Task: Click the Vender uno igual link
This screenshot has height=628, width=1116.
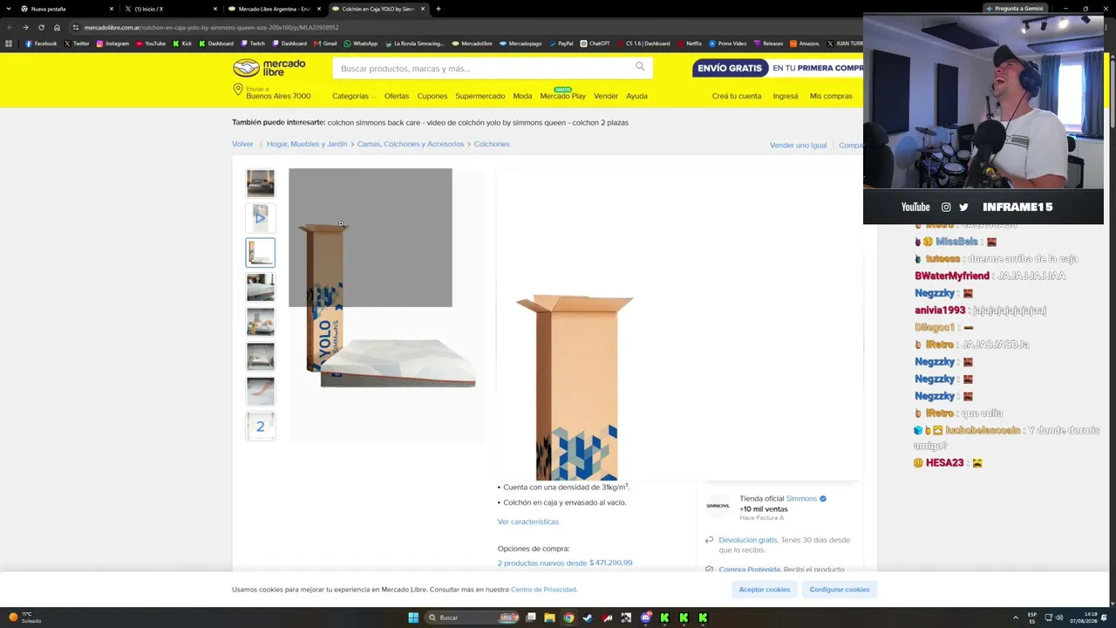Action: click(798, 145)
